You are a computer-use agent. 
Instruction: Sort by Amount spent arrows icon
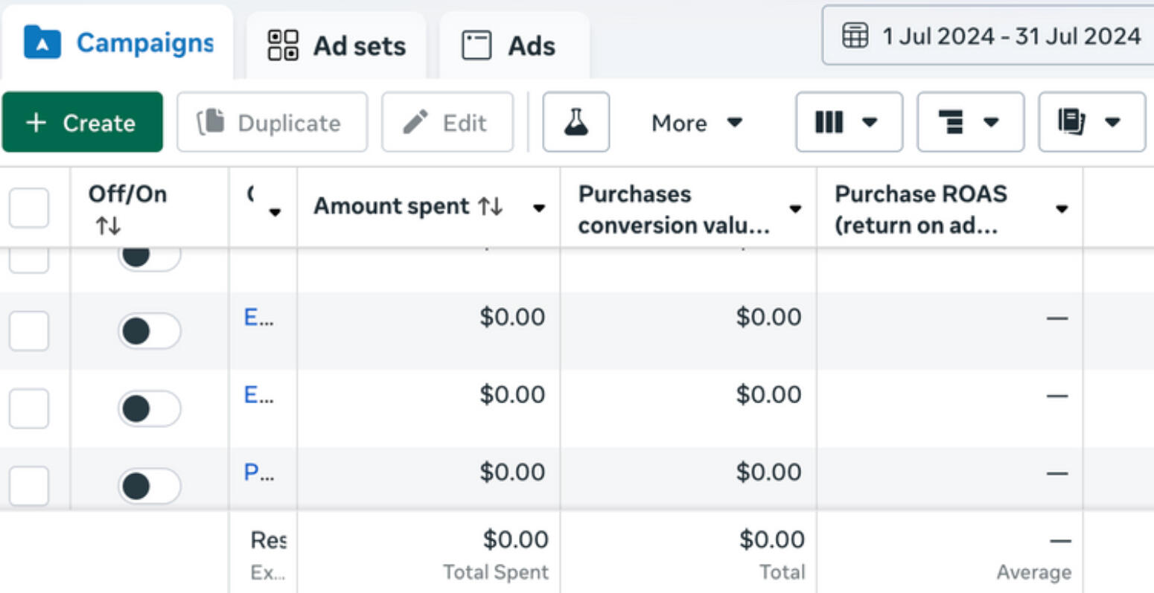pos(491,207)
